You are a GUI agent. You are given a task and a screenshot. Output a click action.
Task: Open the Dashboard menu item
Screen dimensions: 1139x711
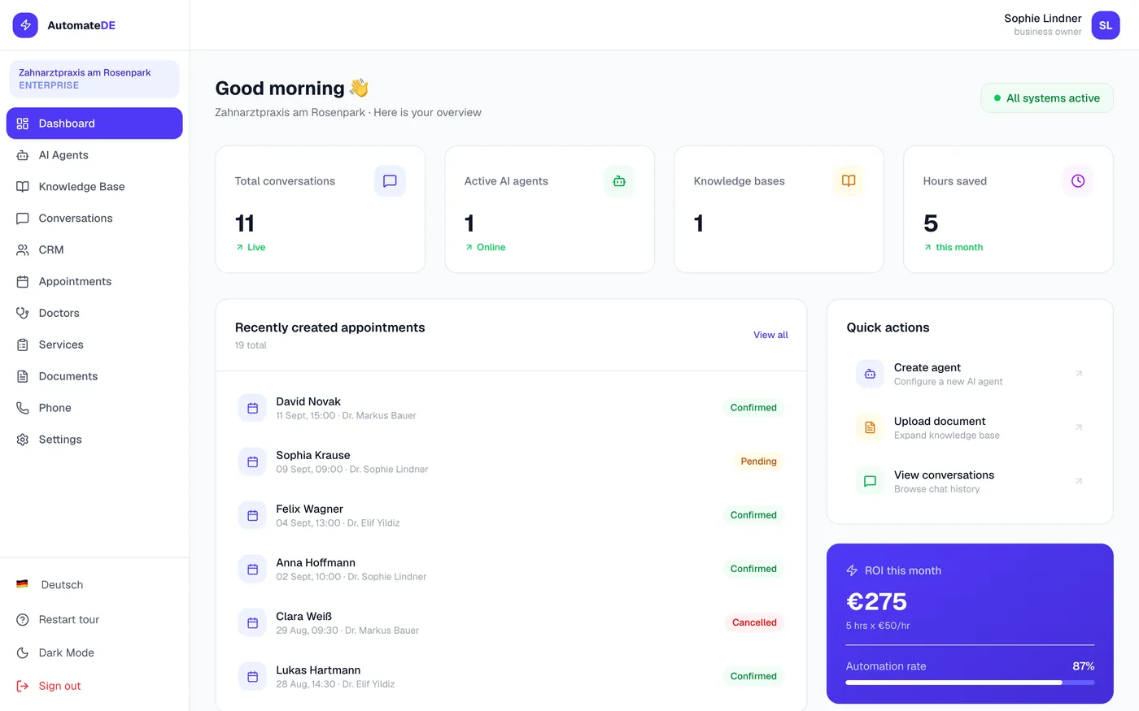[x=94, y=124]
